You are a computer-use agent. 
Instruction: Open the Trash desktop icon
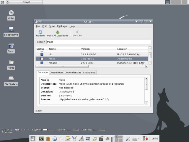pyautogui.click(x=11, y=46)
